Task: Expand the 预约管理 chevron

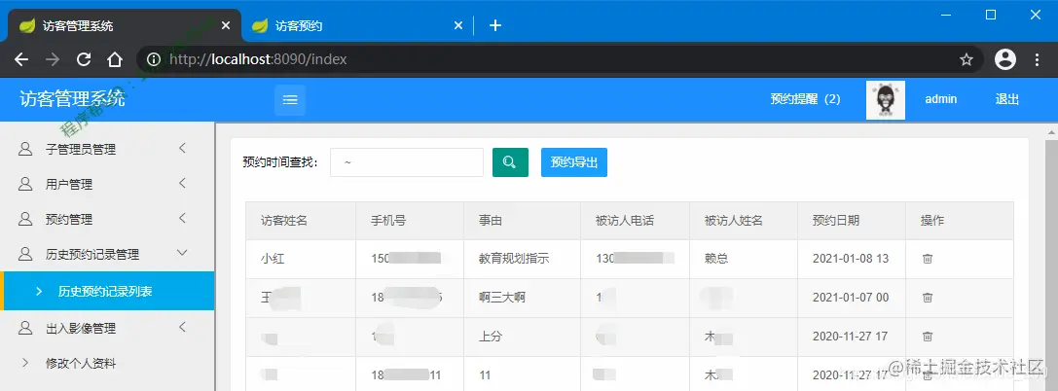Action: (182, 219)
